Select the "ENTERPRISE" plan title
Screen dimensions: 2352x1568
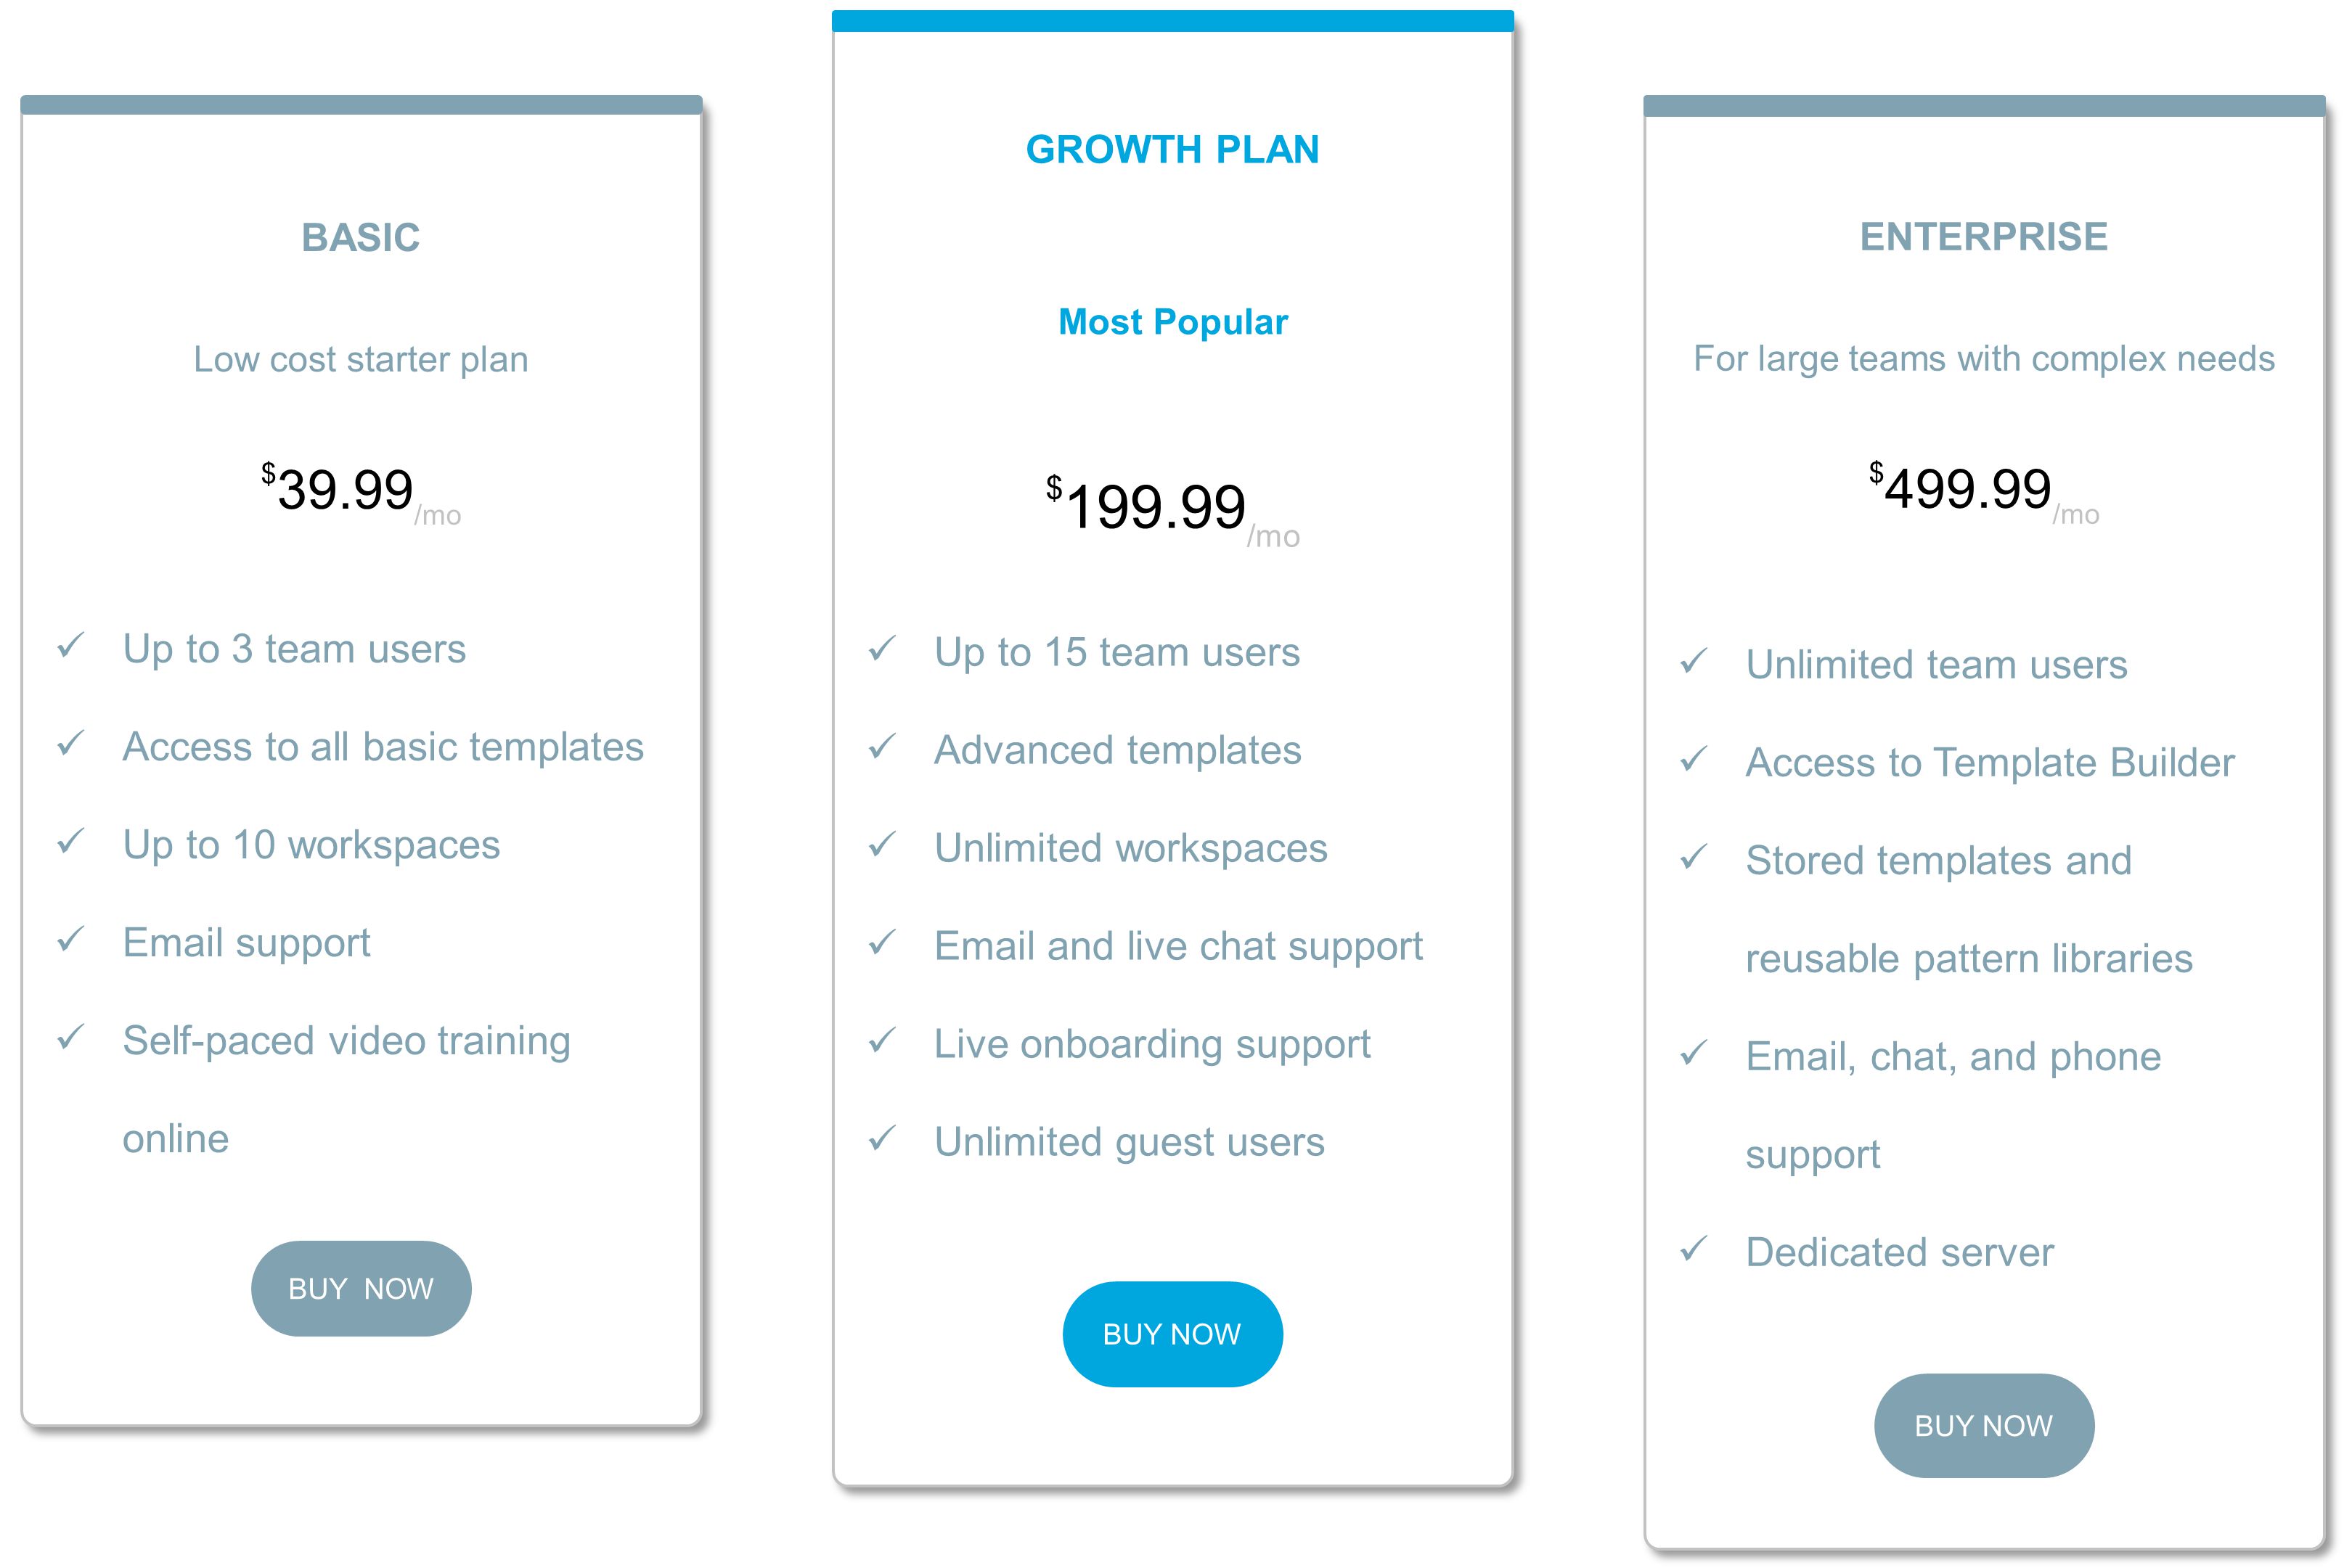(1983, 237)
